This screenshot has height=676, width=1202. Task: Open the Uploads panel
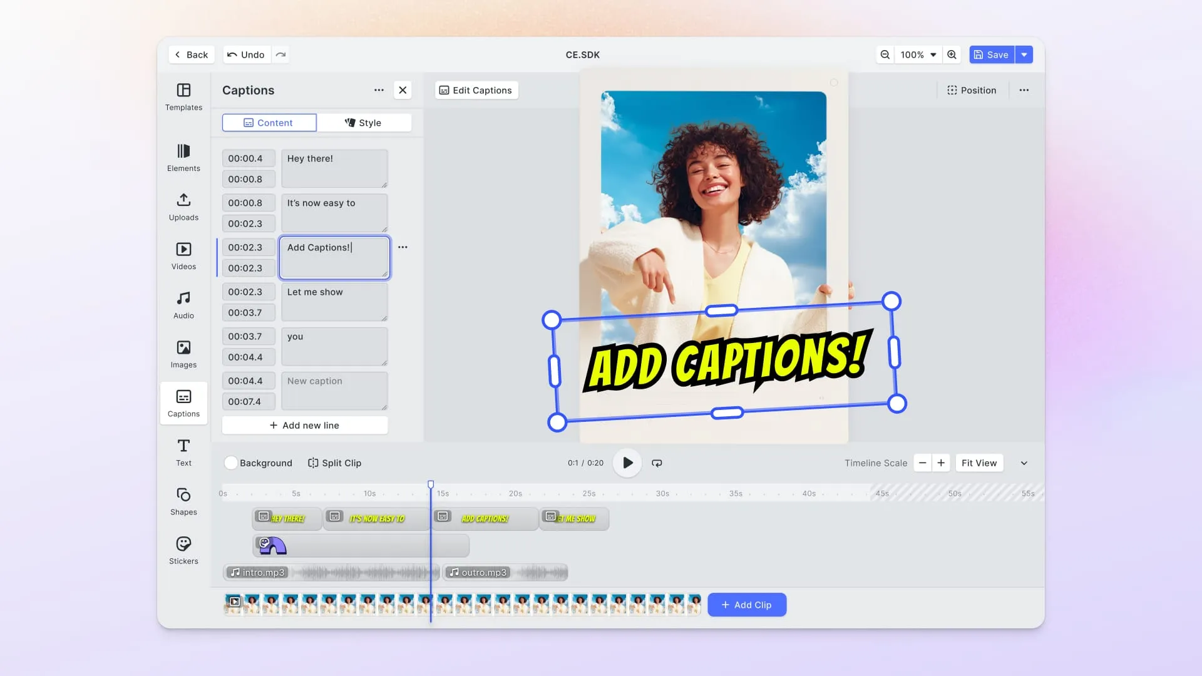click(x=183, y=207)
